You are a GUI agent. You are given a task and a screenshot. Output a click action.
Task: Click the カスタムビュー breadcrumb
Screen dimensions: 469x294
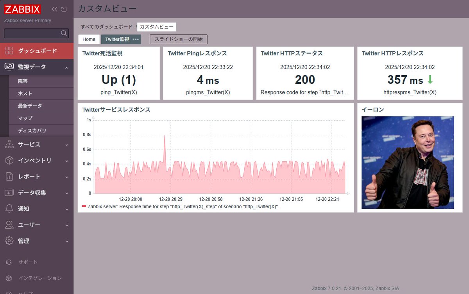pyautogui.click(x=157, y=27)
